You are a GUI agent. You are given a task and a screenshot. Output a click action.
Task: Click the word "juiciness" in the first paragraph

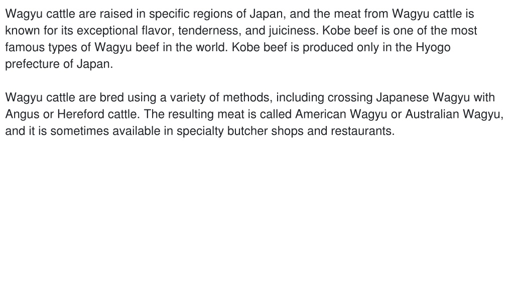pos(293,31)
